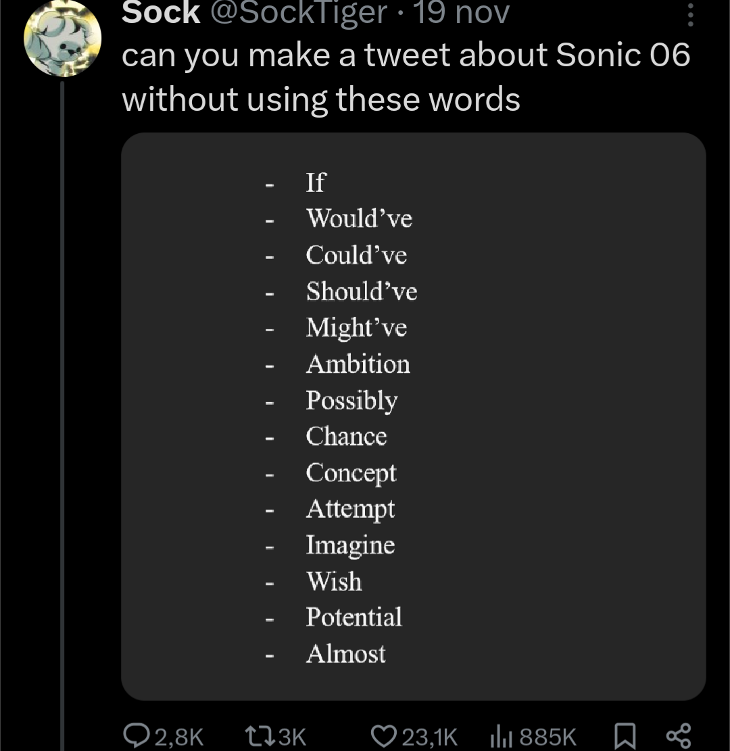Click the word "Ambition" in the image
Screen dimensions: 730x751
[358, 364]
